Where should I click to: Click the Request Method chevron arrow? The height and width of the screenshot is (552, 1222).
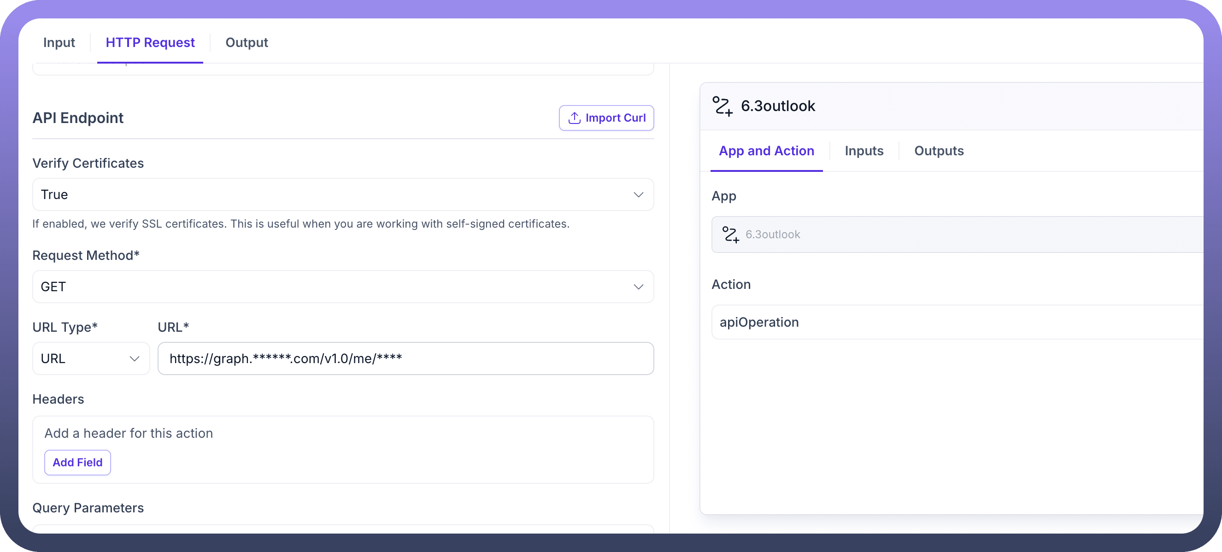click(x=638, y=287)
